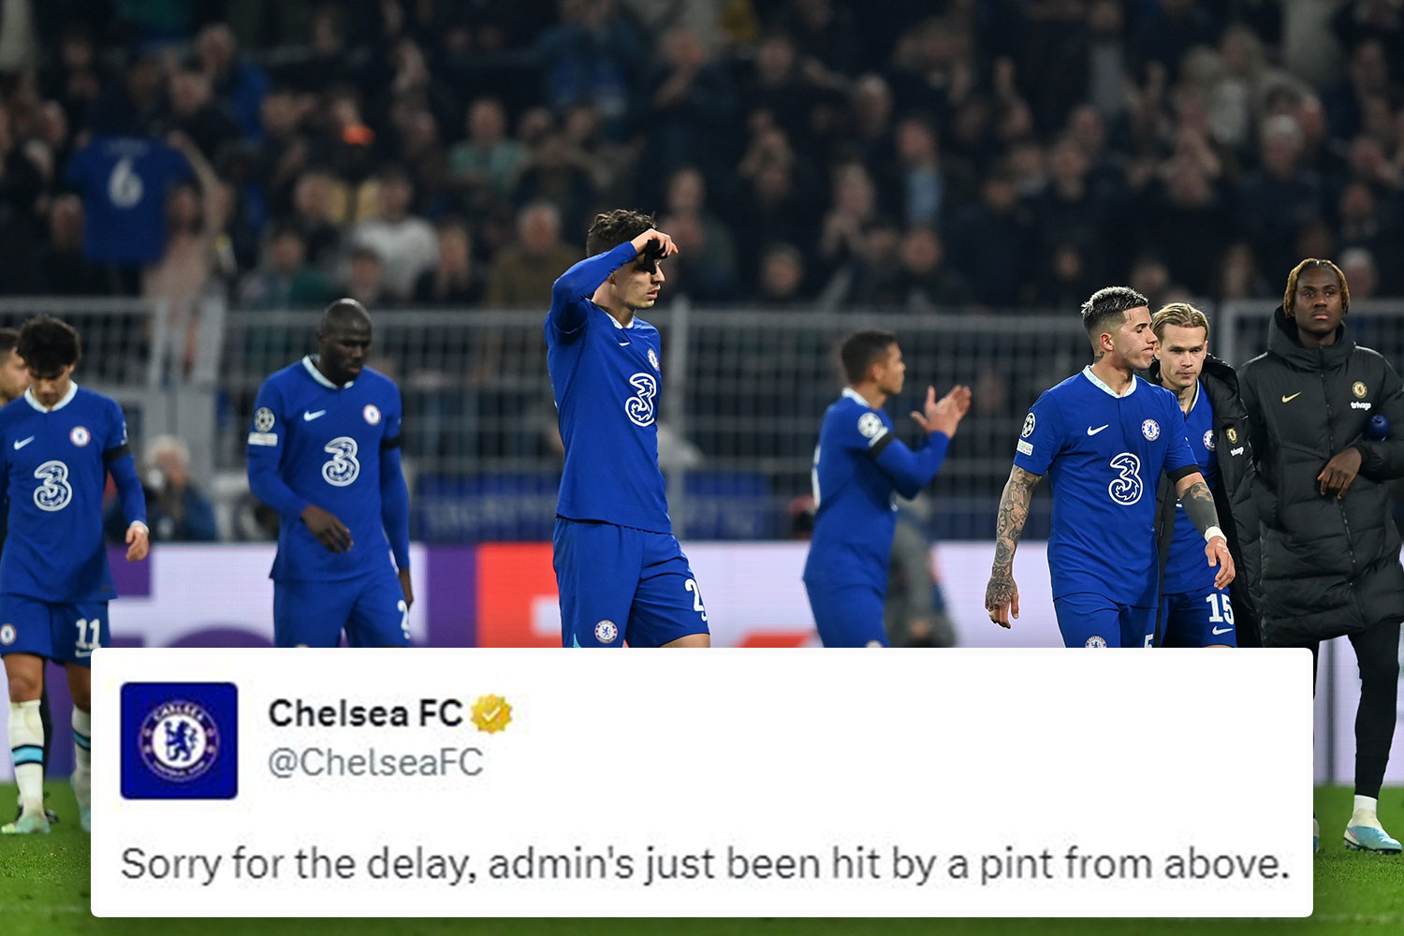Select the tweet text about the pint
Image resolution: width=1404 pixels, height=936 pixels.
coord(705,864)
